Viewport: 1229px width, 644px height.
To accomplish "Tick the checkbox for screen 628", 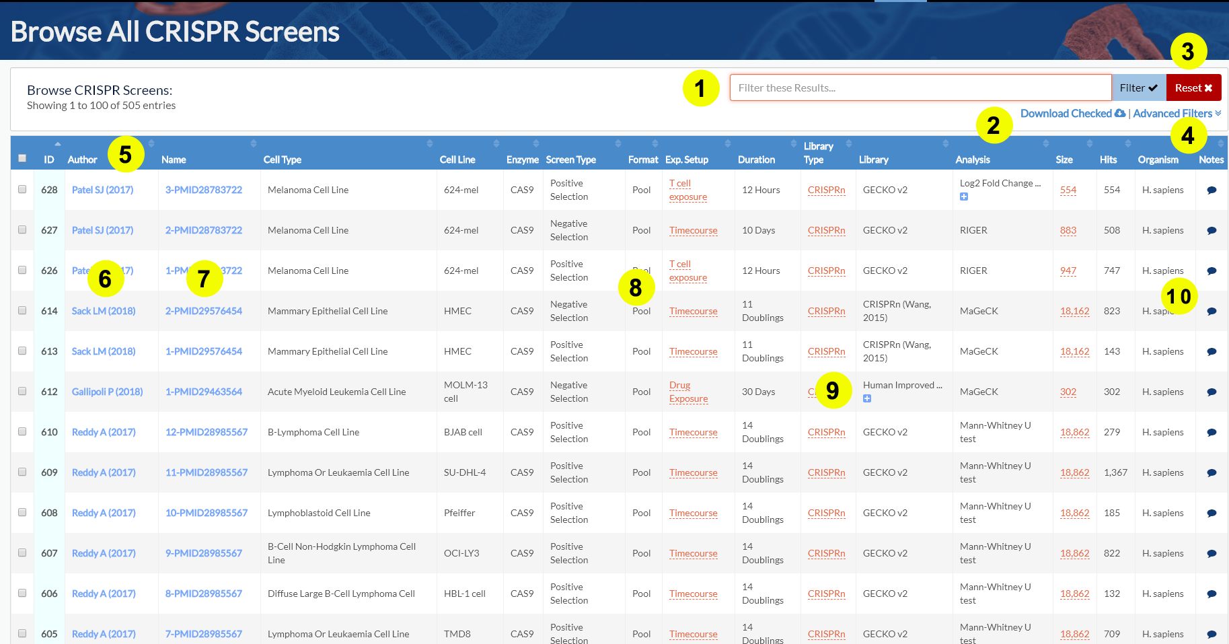I will pos(22,189).
